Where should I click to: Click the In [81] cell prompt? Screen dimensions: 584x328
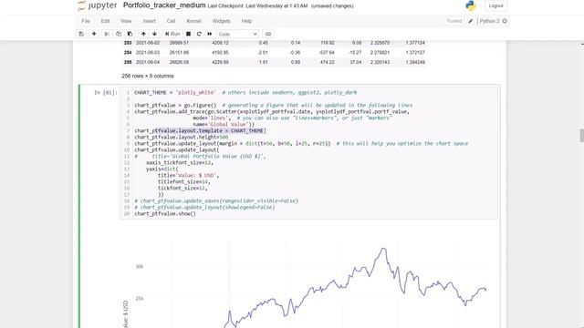pos(106,93)
